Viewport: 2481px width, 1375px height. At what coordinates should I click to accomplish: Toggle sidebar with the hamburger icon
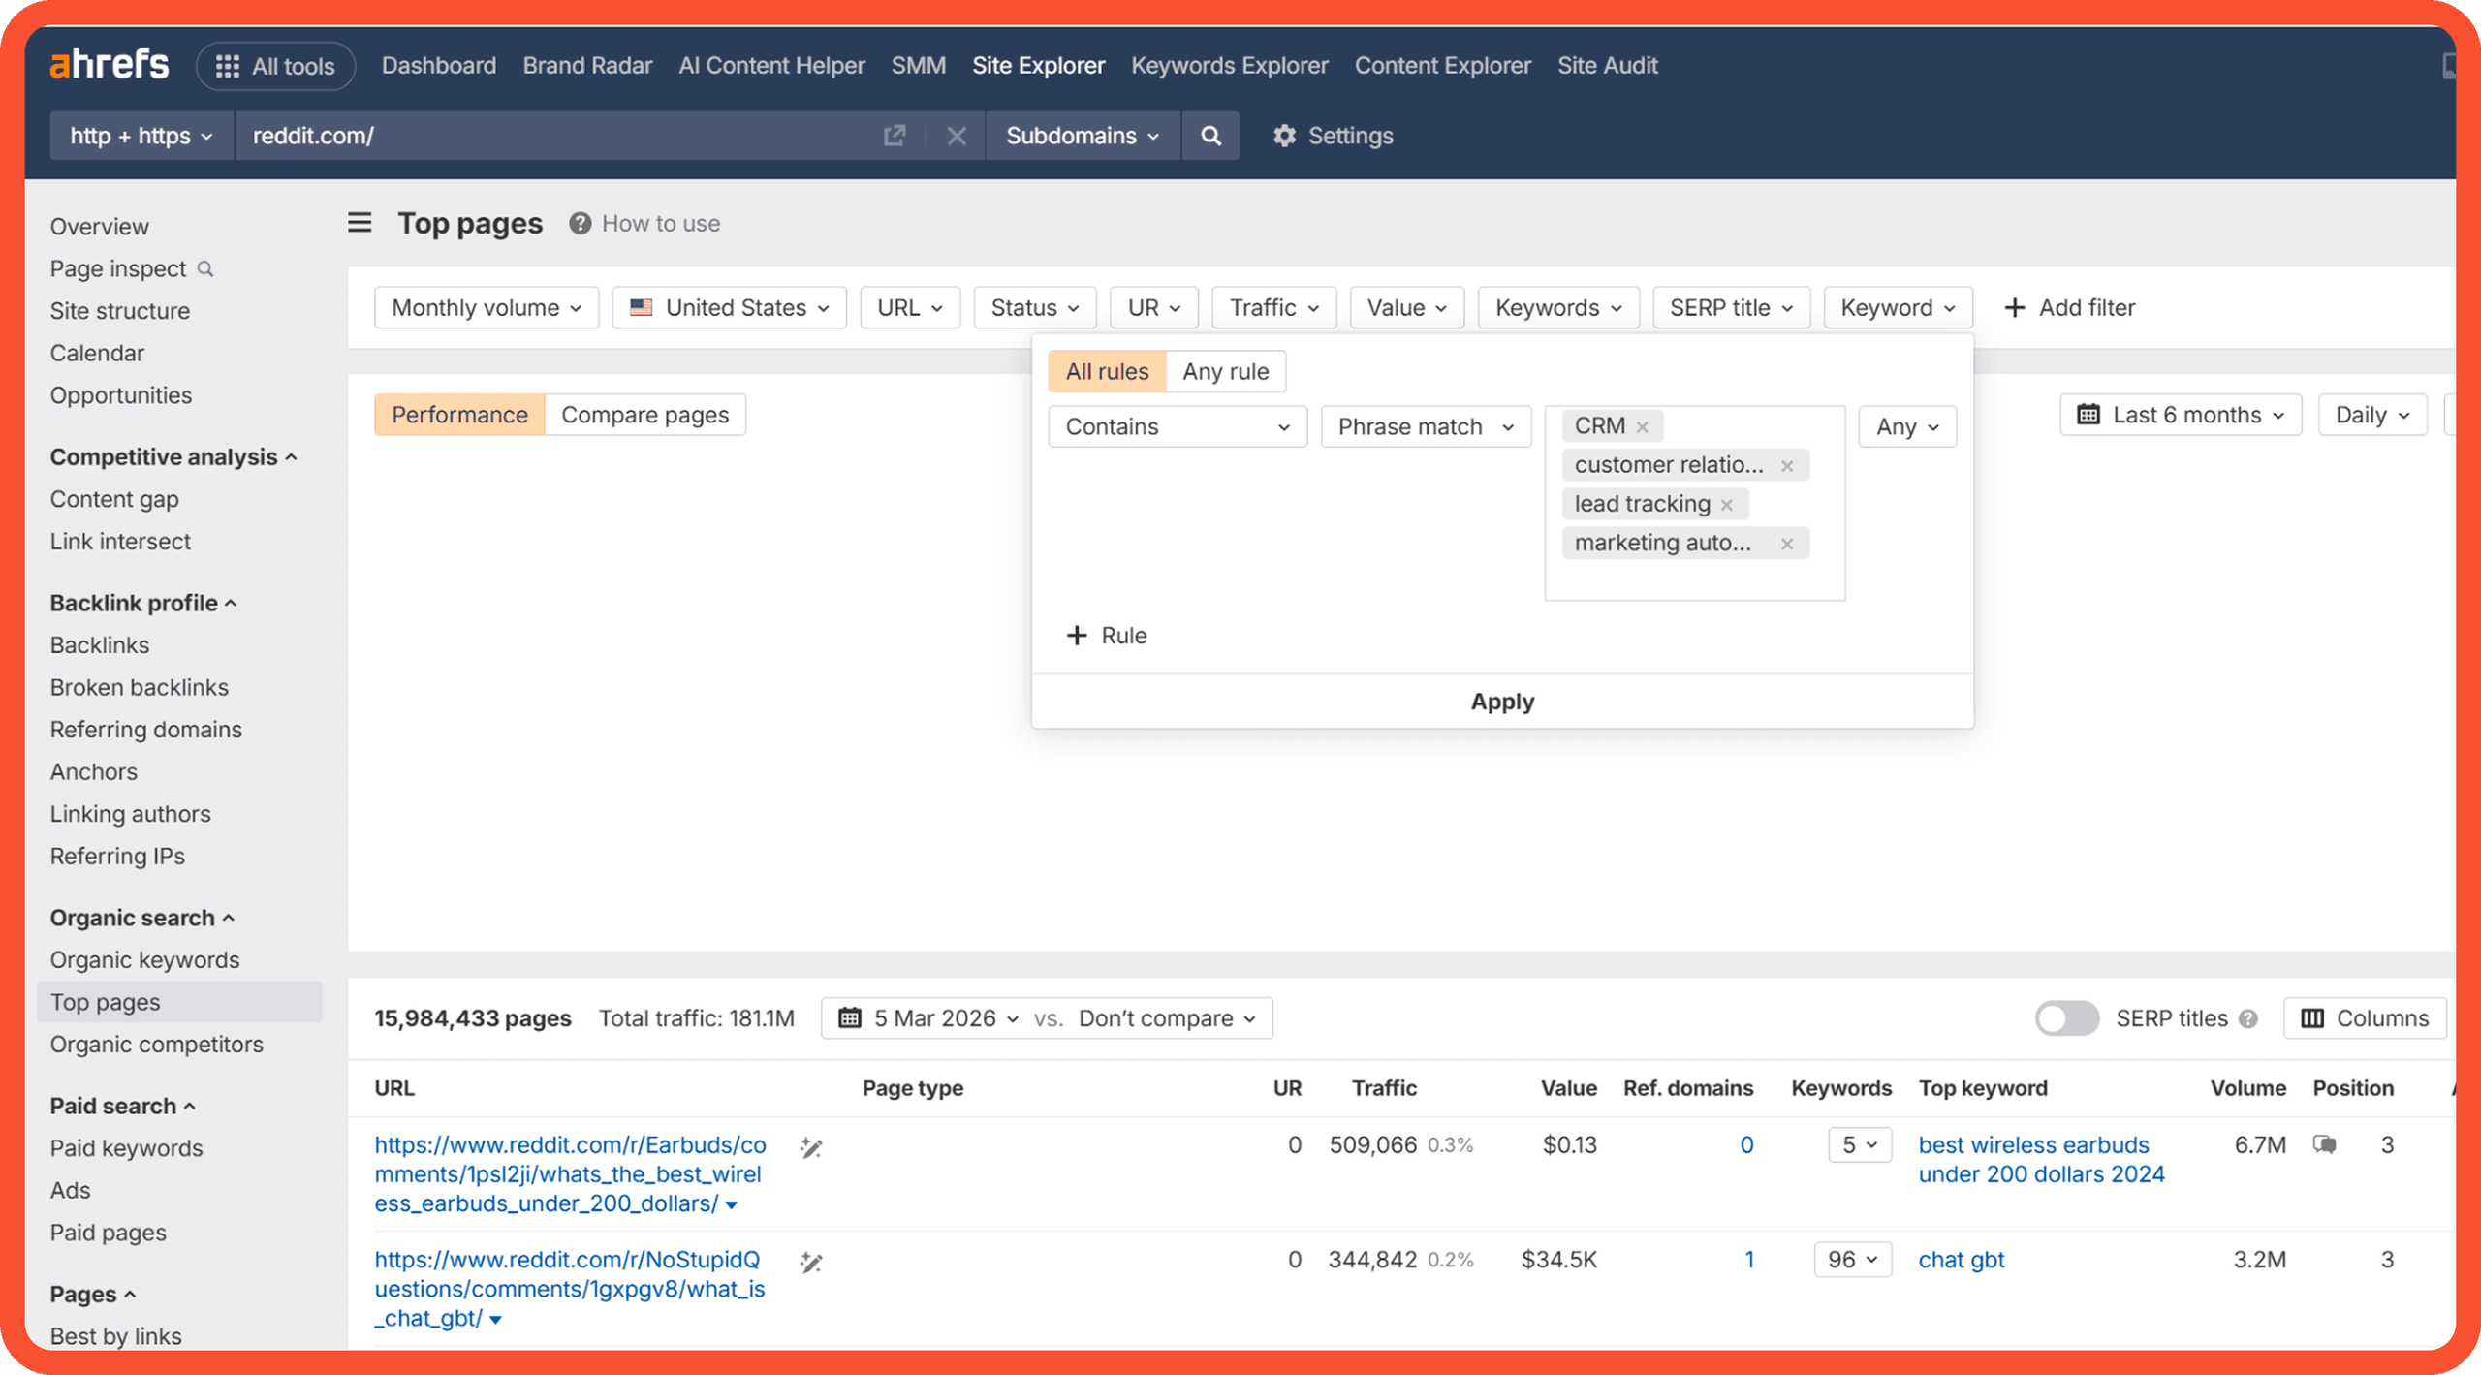[x=360, y=223]
